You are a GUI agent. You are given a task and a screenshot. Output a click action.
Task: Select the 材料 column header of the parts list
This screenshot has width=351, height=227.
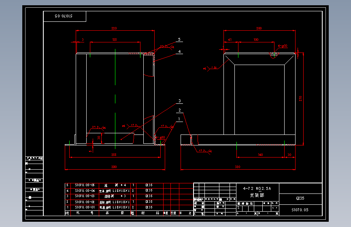[x=150, y=213]
